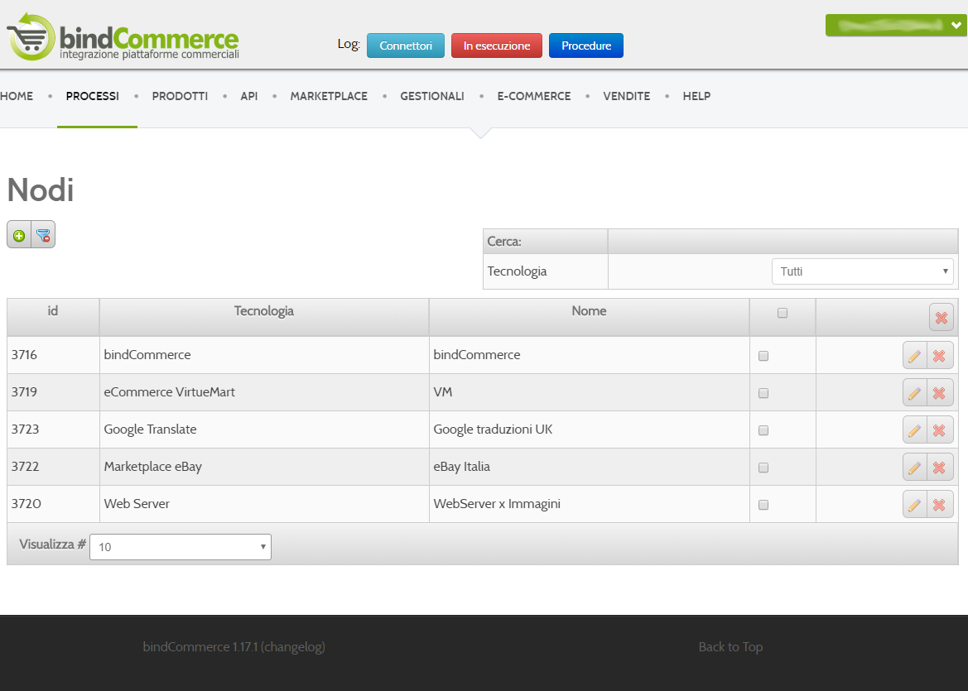Sort by Nome column header
Image resolution: width=968 pixels, height=691 pixels.
point(589,311)
